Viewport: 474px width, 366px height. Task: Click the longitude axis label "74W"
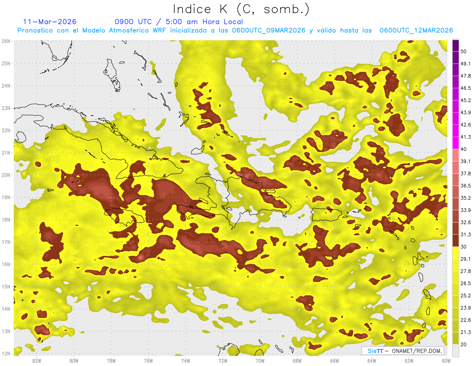pyautogui.click(x=186, y=361)
